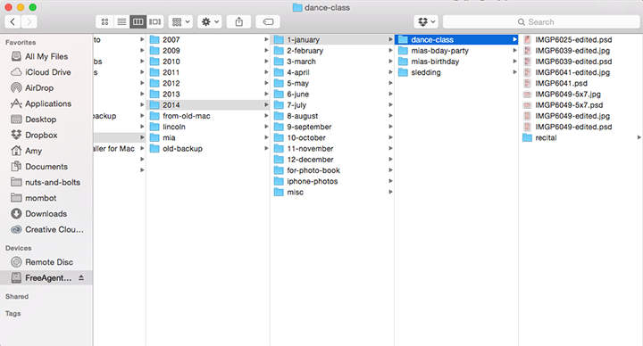
Task: Select file IMGP6049-5x7.jpg
Action: point(568,94)
